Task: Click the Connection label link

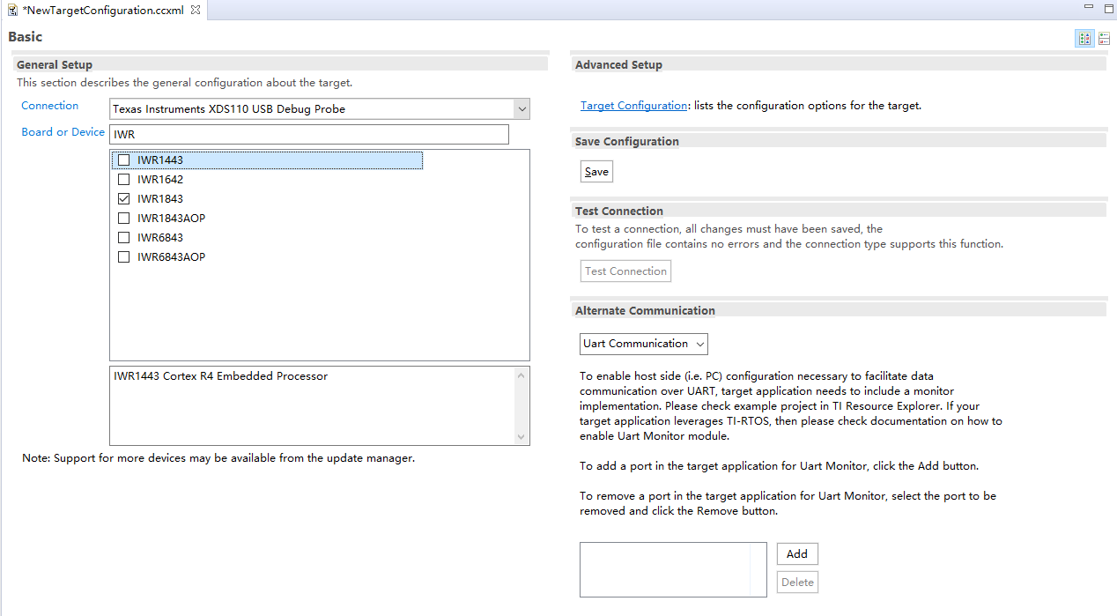Action: pos(50,106)
